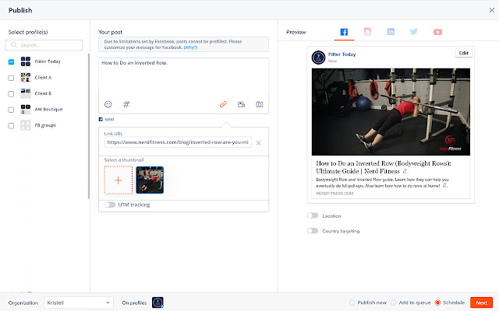499x311 pixels.
Task: Check the Client A profile checkbox
Action: click(x=11, y=78)
